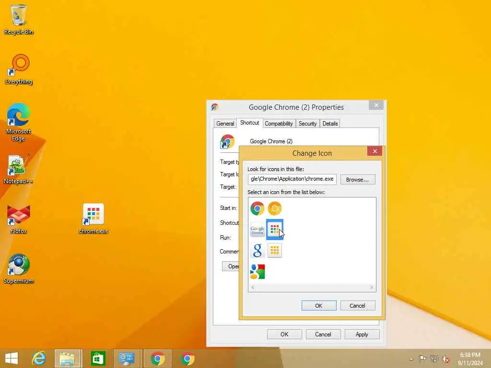Launch Internet Explorer from the taskbar
The width and height of the screenshot is (491, 368).
coord(39,358)
